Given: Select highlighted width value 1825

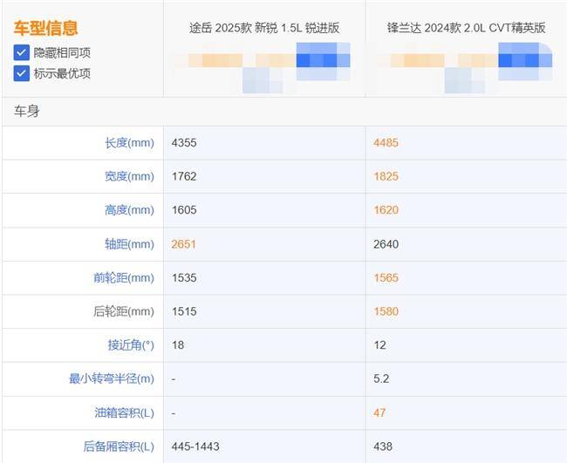Looking at the screenshot, I should 386,176.
